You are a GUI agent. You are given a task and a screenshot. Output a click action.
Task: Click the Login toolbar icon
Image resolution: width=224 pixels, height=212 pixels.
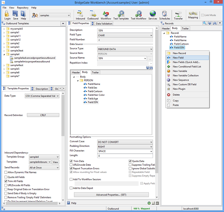click(7, 15)
